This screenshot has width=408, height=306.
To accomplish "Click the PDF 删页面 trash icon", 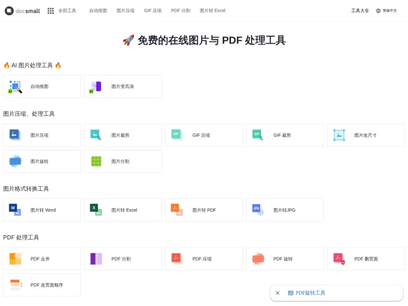I will (339, 259).
